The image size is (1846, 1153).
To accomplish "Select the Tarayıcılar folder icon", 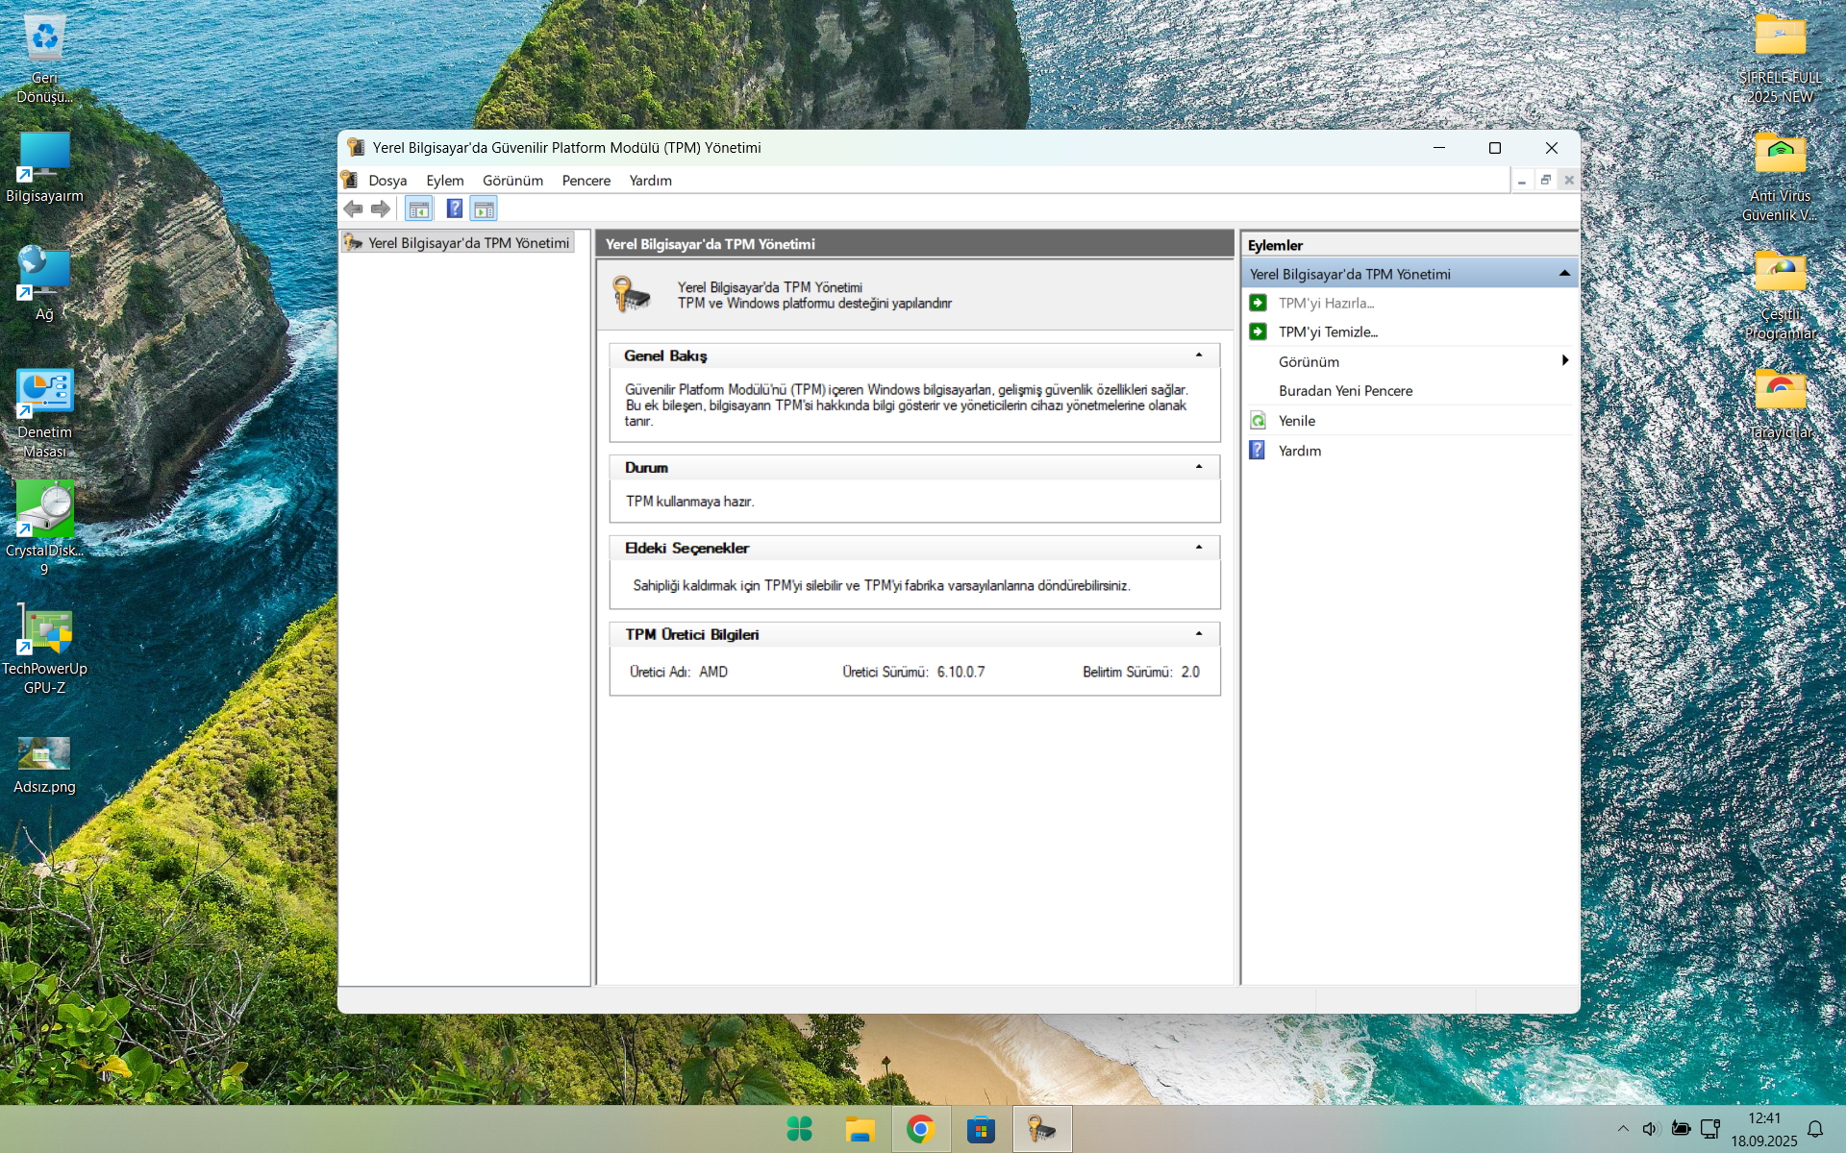I will click(1780, 404).
